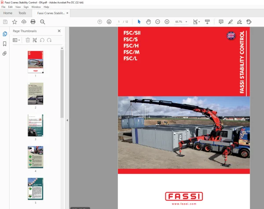Select page 4 thumbnail
This screenshot has height=209, width=264.
[x=35, y=157]
